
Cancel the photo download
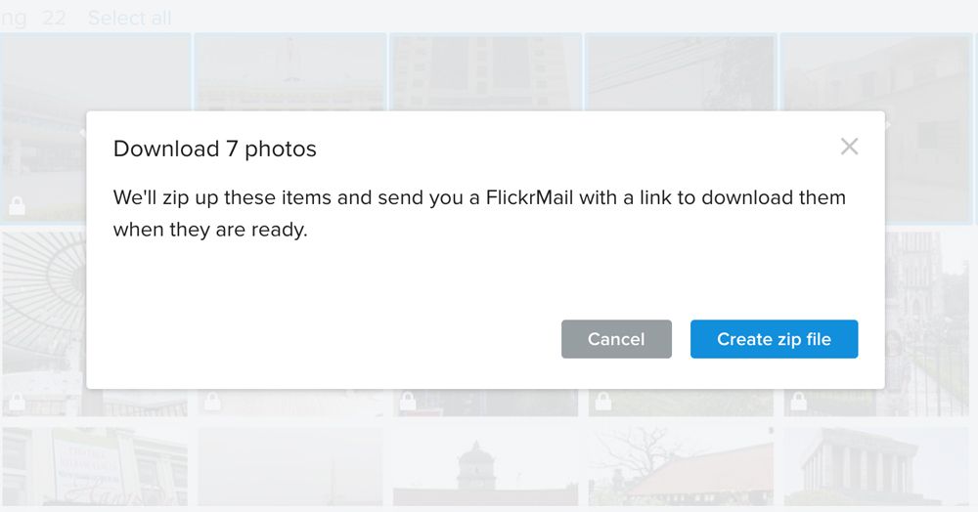tap(616, 339)
